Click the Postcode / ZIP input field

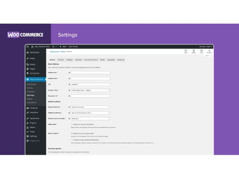click(x=90, y=96)
